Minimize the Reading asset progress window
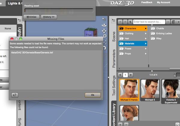Screen dimensions: 180x126 pos(31,17)
